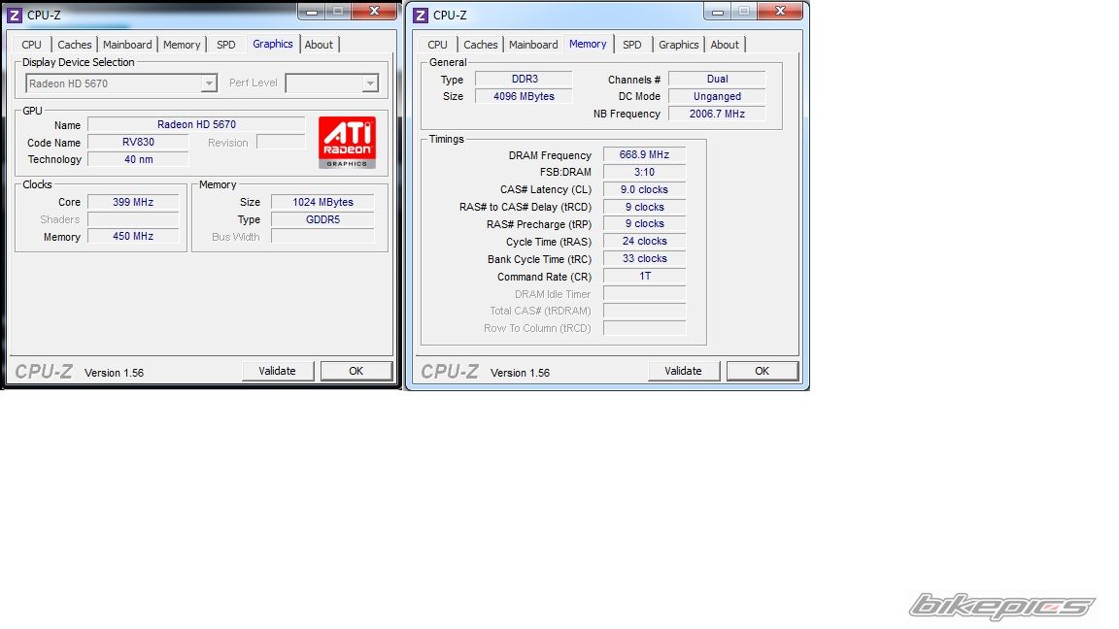Open About tab in Graphics window
Image resolution: width=1119 pixels, height=629 pixels.
pyautogui.click(x=319, y=45)
